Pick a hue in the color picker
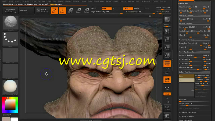215x121 pixels. (10, 105)
